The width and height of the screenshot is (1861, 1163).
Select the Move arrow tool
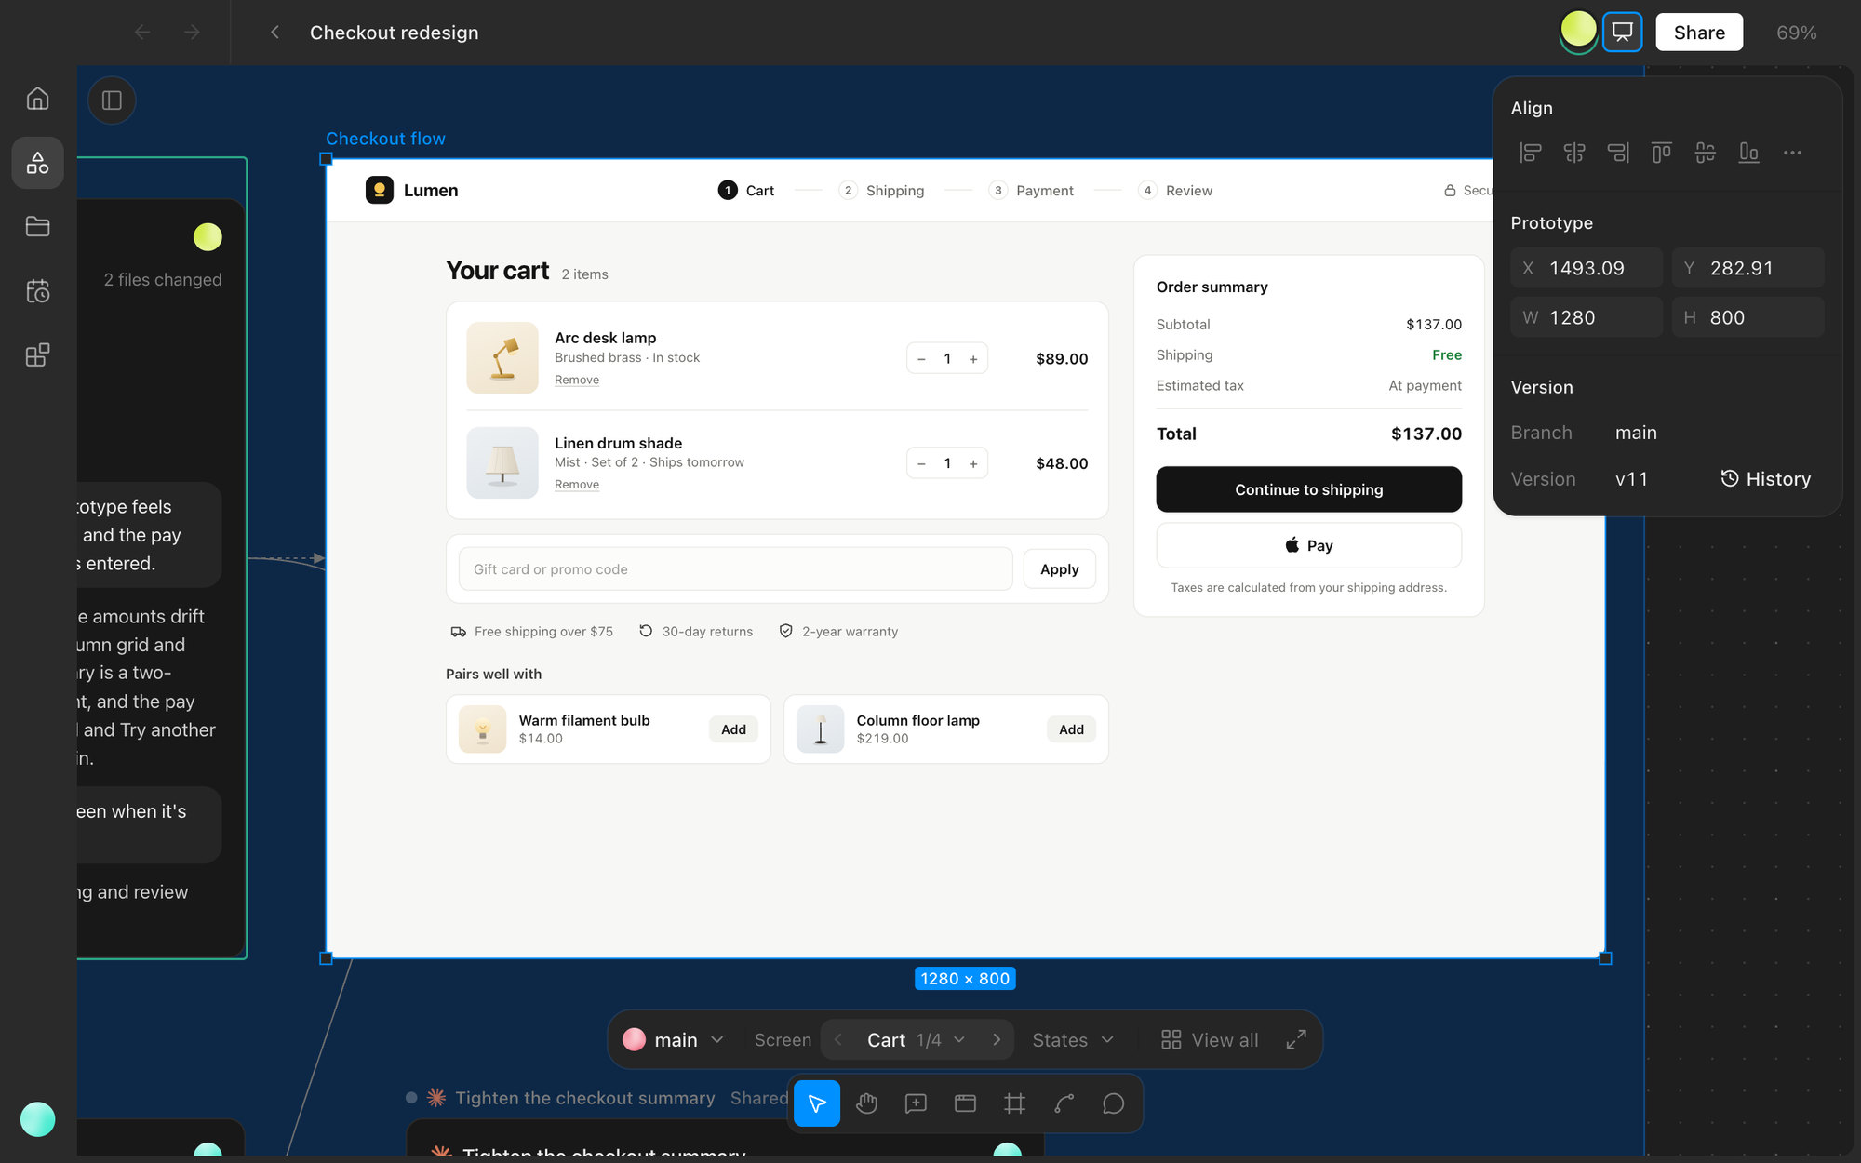tap(817, 1103)
